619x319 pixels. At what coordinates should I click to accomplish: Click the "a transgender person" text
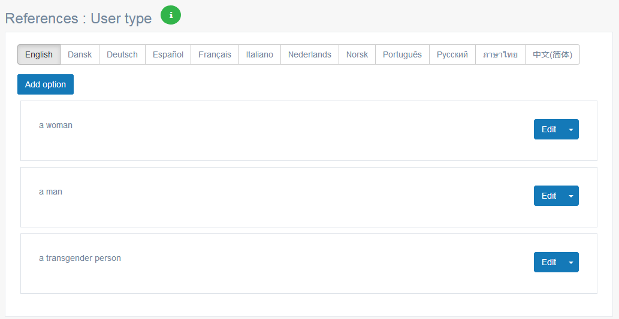click(x=80, y=259)
